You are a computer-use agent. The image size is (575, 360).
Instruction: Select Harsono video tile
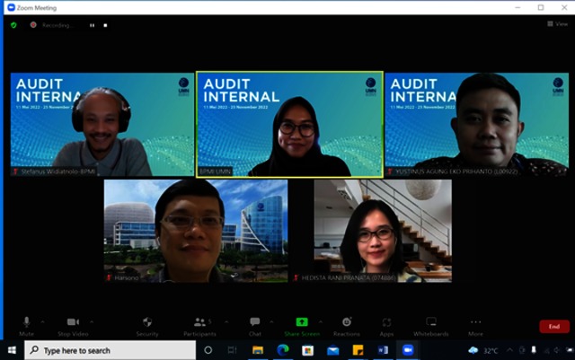click(x=196, y=231)
